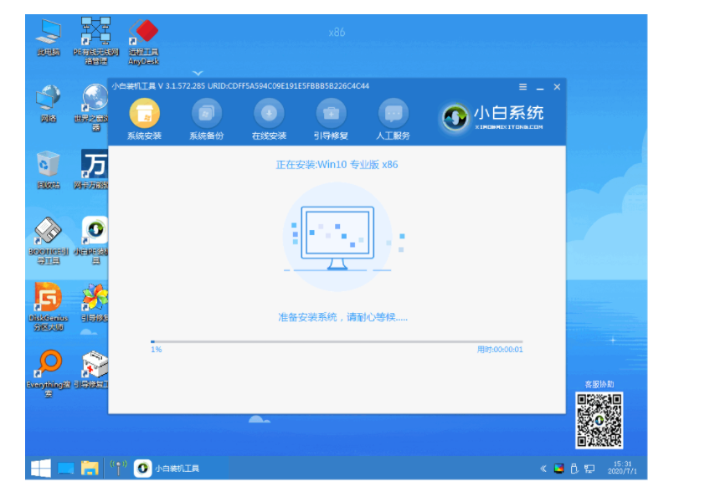Open File Explorer folder from taskbar
The width and height of the screenshot is (710, 497).
[x=90, y=468]
